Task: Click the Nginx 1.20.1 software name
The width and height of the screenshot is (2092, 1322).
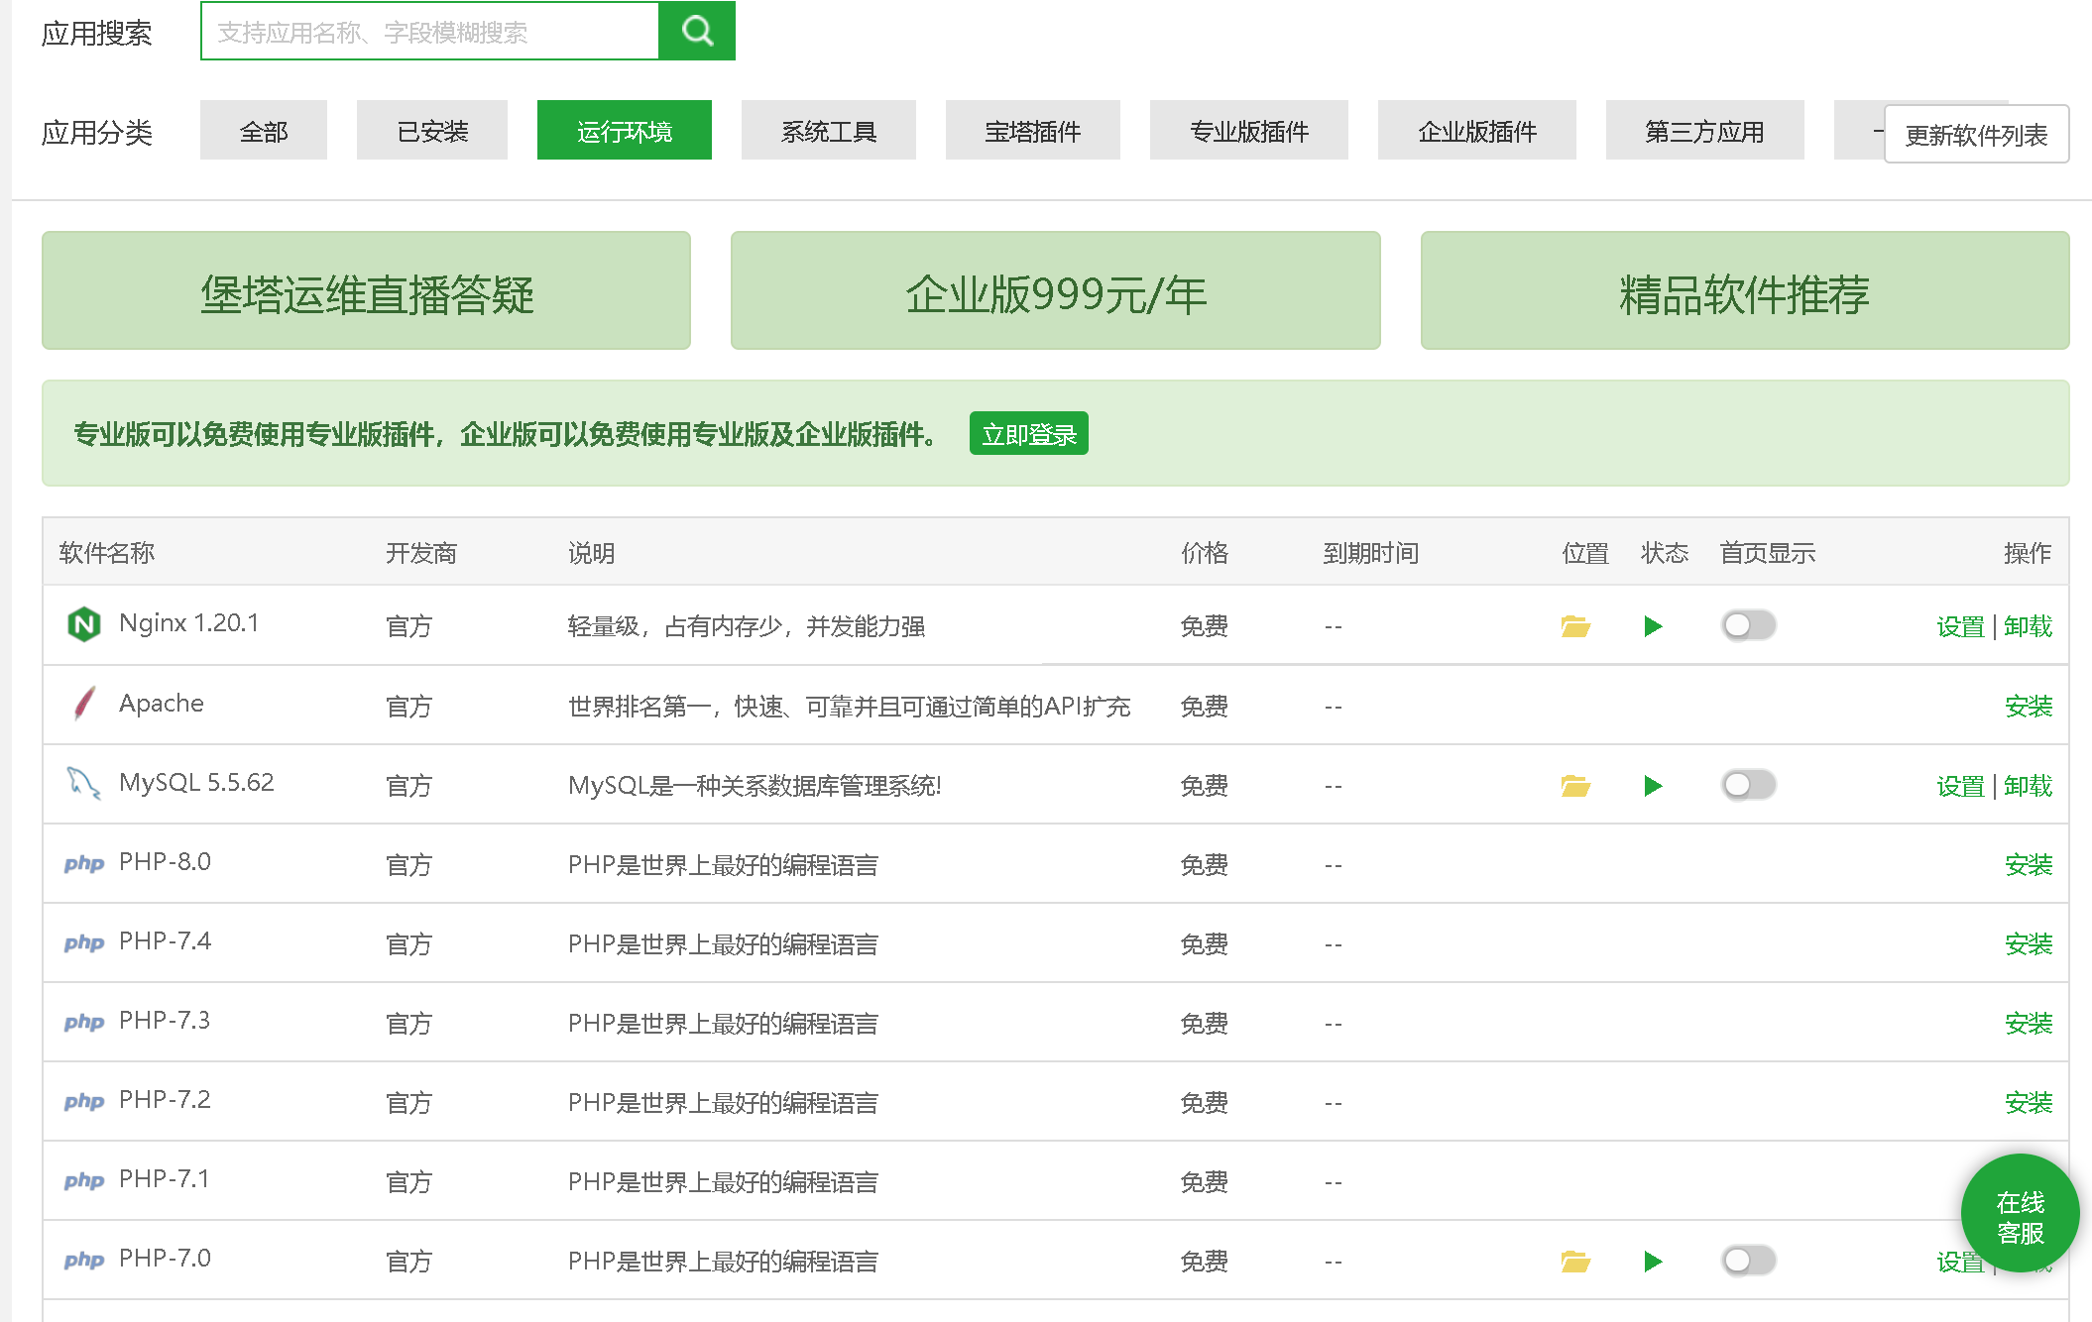Action: pyautogui.click(x=188, y=623)
